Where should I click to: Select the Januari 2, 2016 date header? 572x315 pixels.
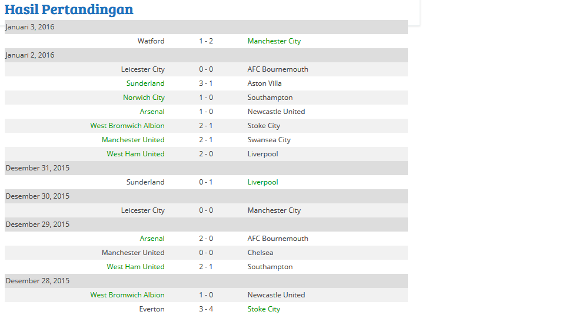206,55
